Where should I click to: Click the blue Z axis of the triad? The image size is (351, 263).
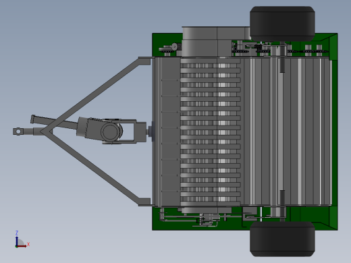(17, 241)
